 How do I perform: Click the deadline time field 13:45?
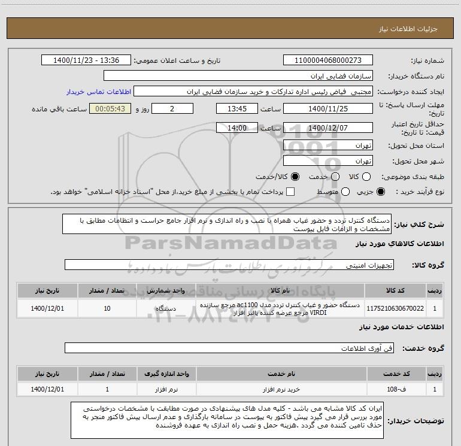point(237,108)
